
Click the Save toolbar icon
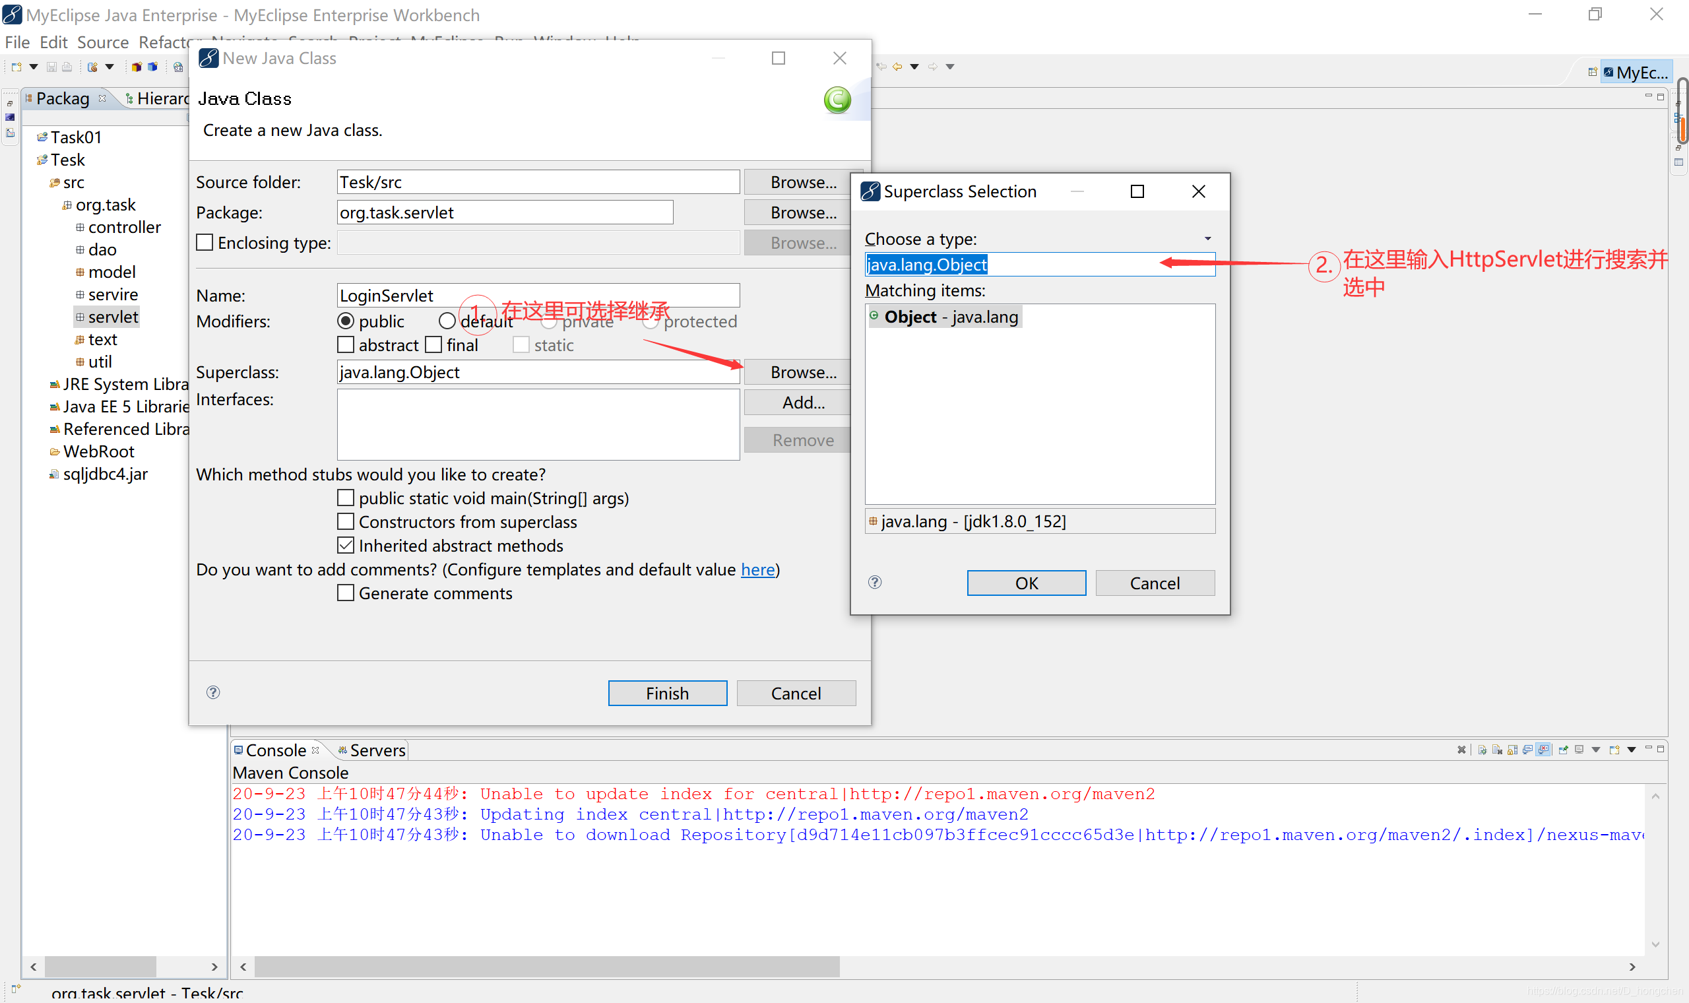click(51, 67)
